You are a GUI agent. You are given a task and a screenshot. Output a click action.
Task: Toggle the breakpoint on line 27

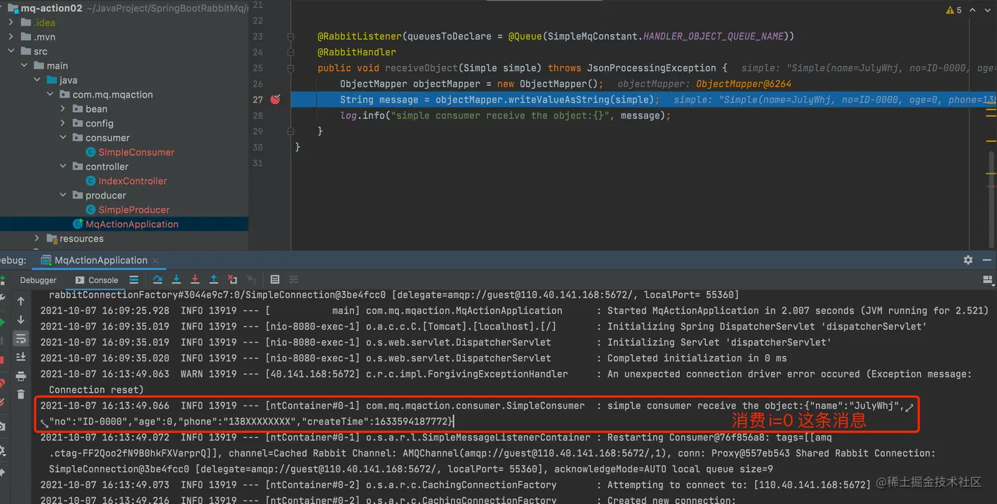tap(276, 100)
